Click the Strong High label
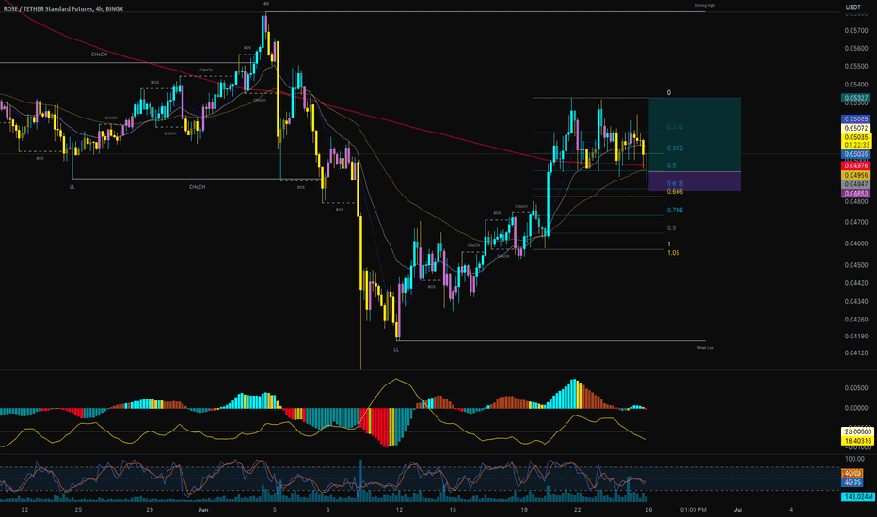This screenshot has height=517, width=877. pyautogui.click(x=705, y=5)
